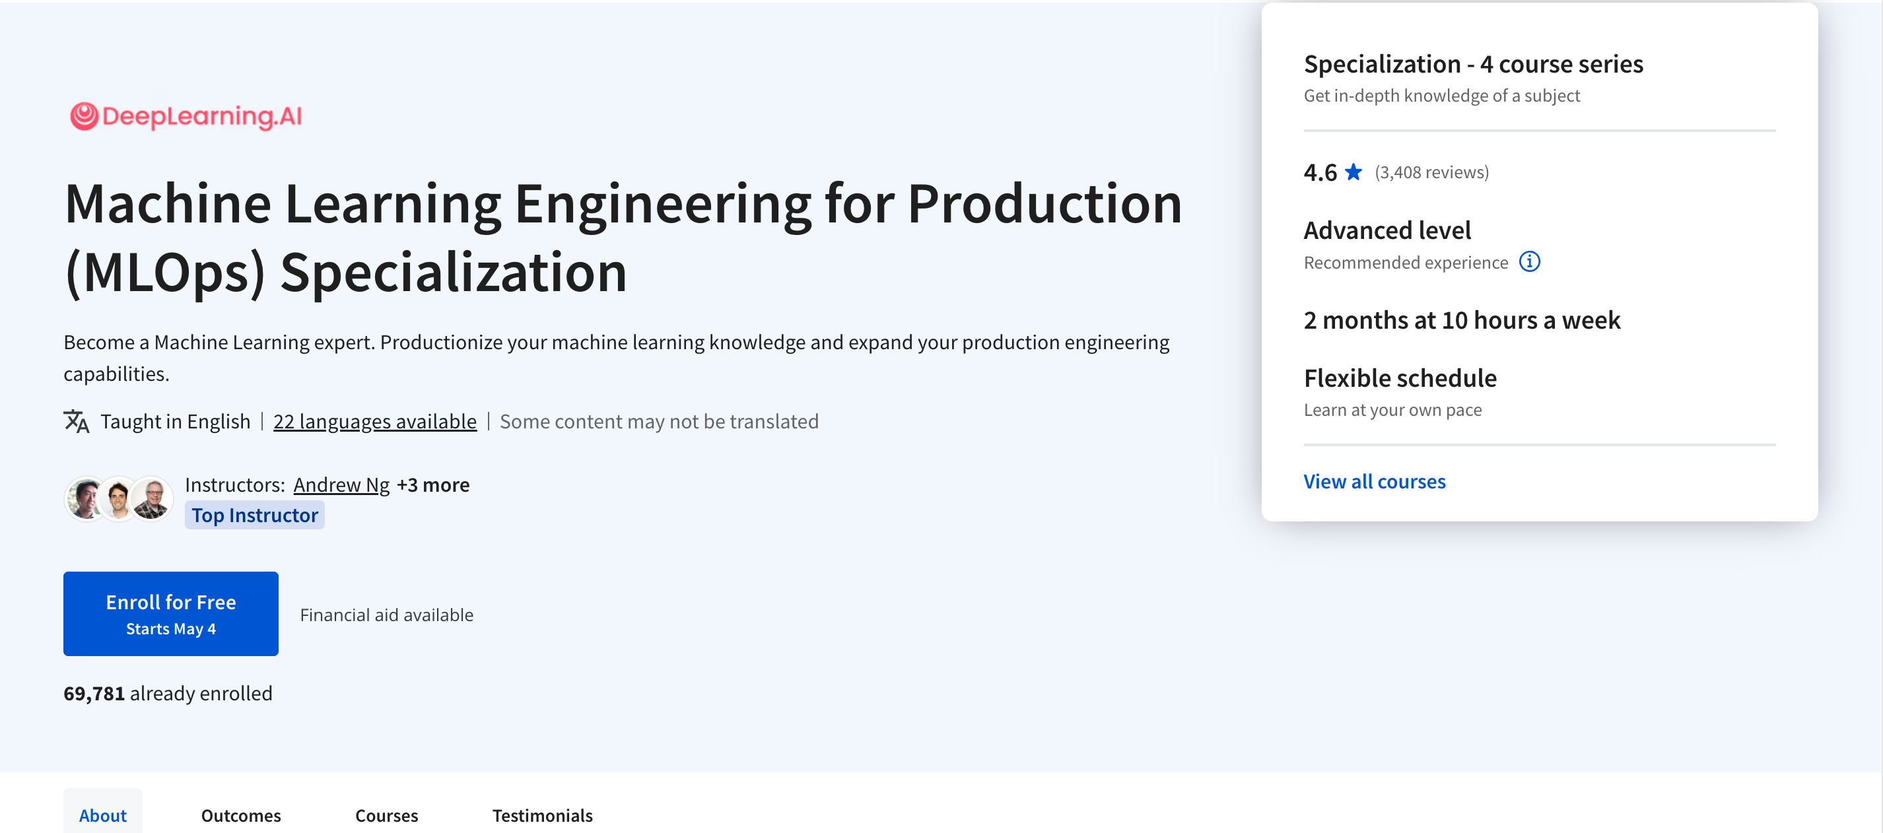
Task: Click Get in-depth knowledge of a subject
Action: (1441, 96)
